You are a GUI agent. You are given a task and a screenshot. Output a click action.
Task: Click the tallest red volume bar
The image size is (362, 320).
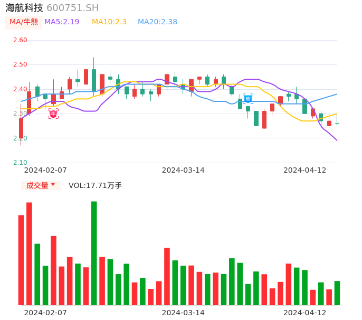coord(29,253)
